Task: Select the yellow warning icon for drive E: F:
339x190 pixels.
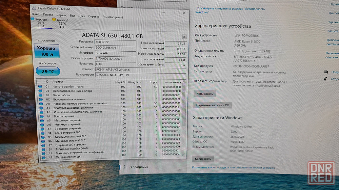Action: (54, 20)
